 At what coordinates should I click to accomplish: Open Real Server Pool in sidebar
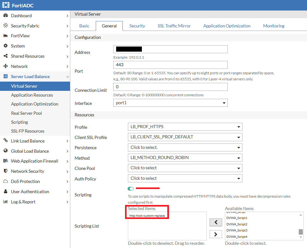coord(26,113)
